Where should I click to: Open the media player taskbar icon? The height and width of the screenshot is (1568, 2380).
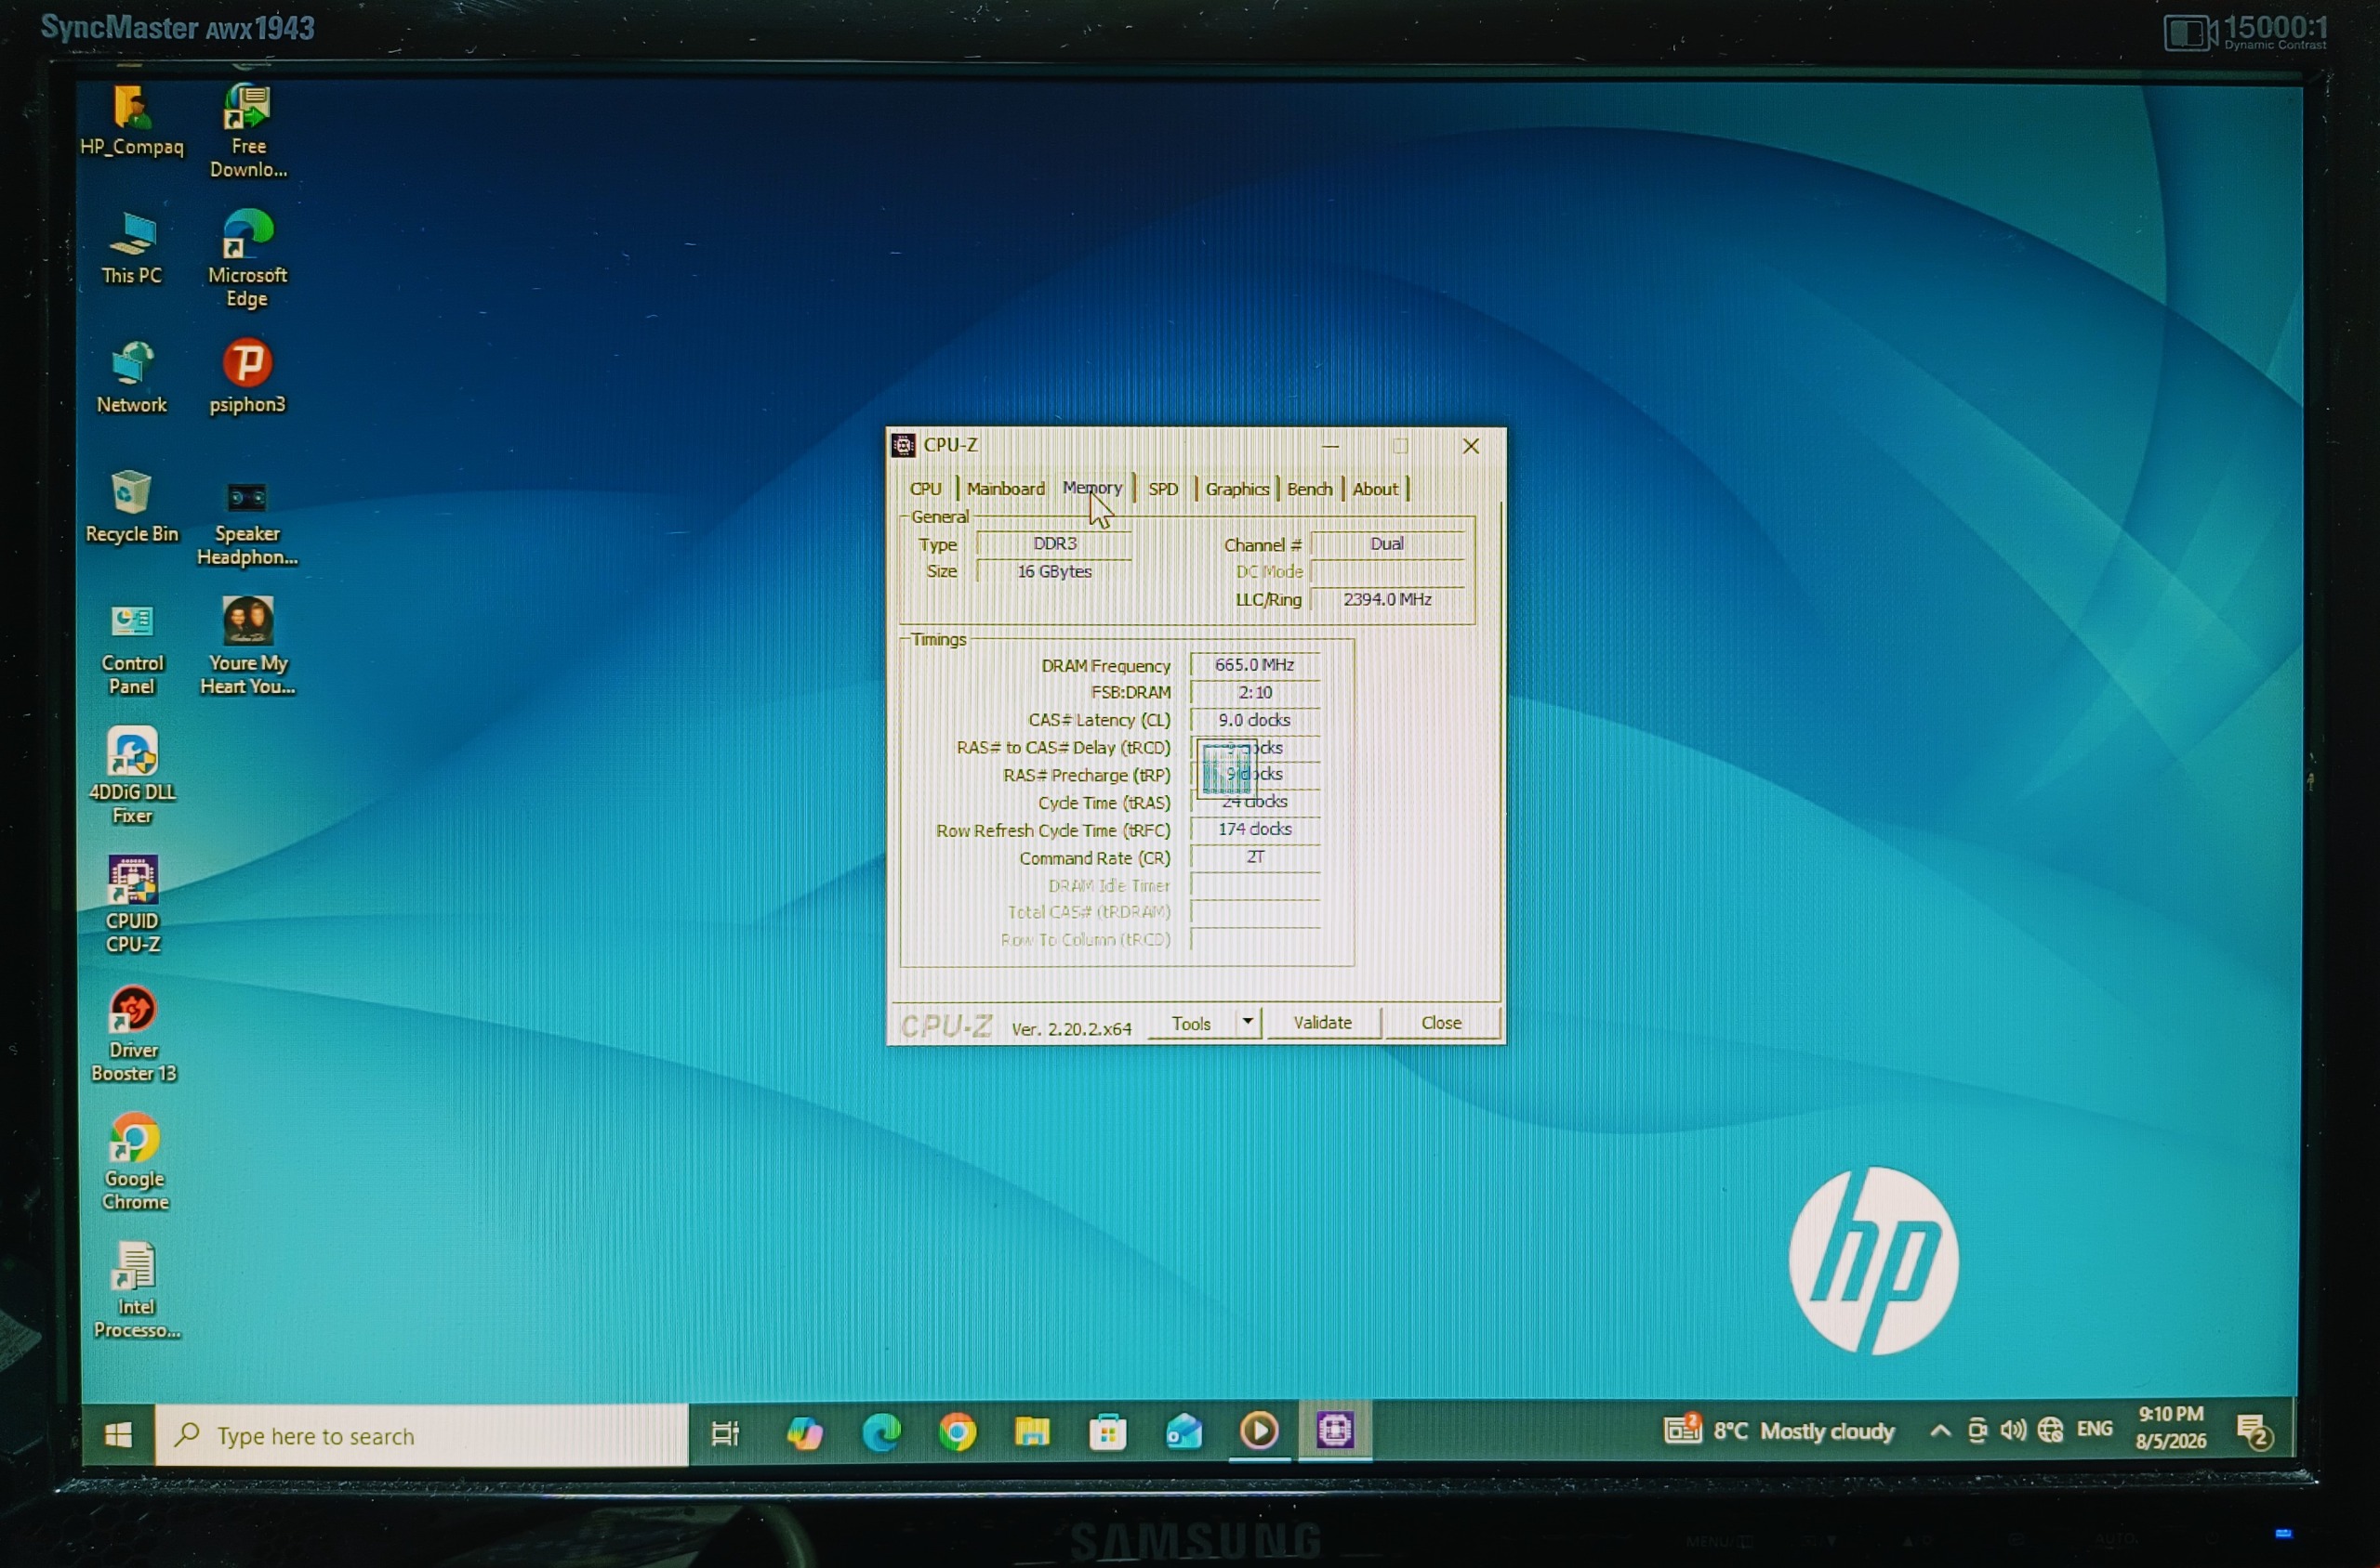pos(1259,1431)
